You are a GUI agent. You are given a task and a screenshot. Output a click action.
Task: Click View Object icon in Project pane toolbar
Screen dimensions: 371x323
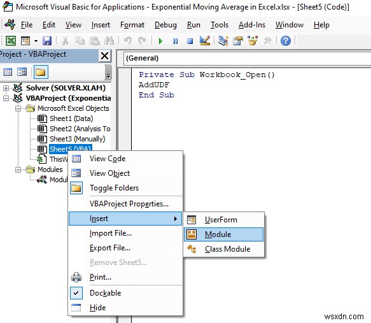tap(22, 72)
